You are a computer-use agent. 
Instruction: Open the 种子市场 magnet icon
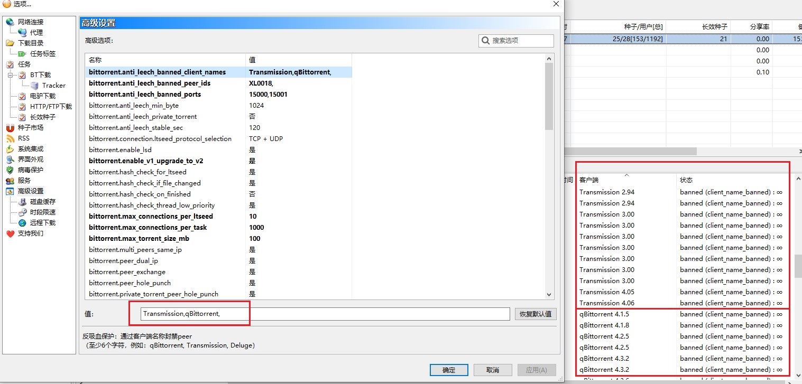10,127
